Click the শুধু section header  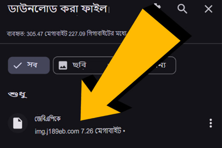17,94
